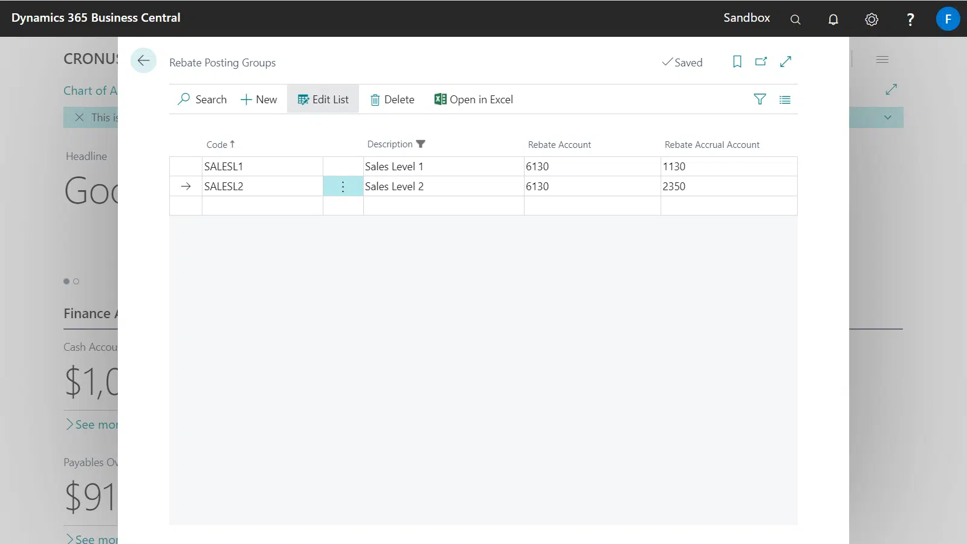Sort by Code column header

click(221, 144)
